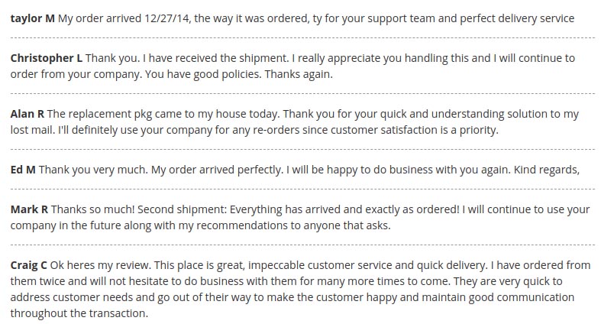
Task: Click 'My order arrived perfectly' sentence
Action: 218,170
